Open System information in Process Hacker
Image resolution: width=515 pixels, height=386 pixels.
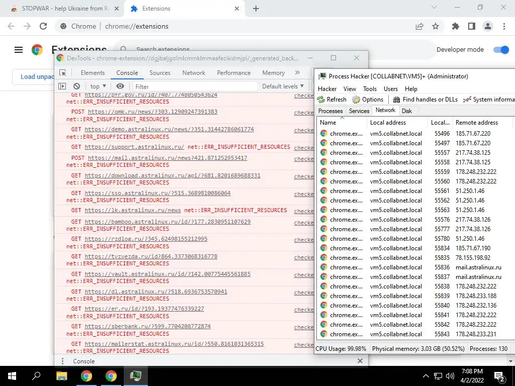489,100
